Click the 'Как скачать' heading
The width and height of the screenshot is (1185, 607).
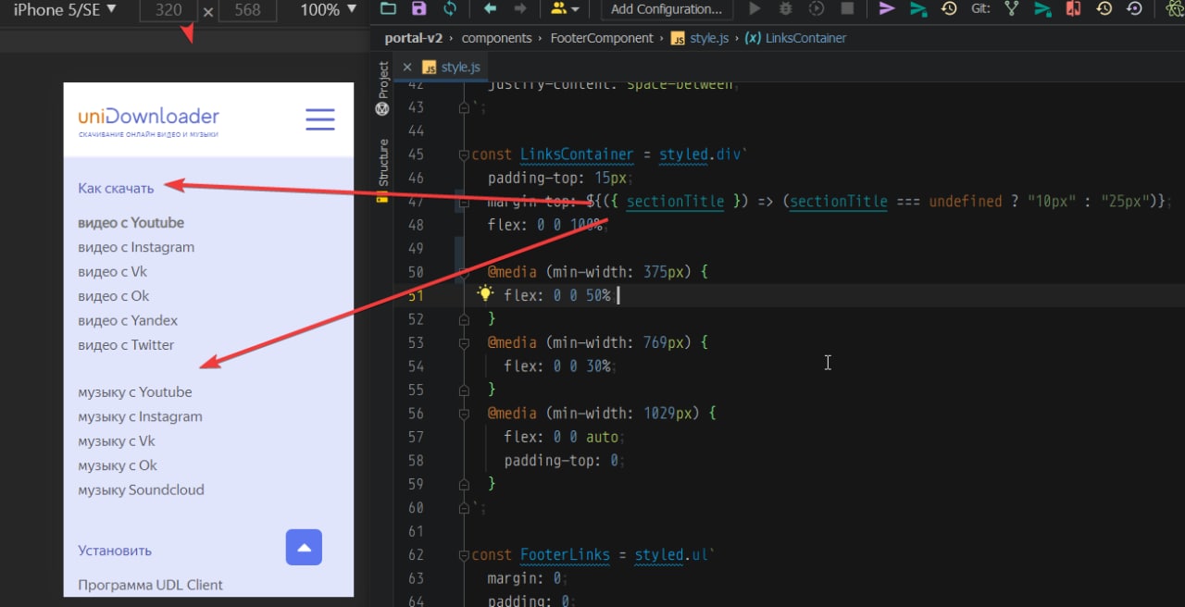[x=116, y=188]
